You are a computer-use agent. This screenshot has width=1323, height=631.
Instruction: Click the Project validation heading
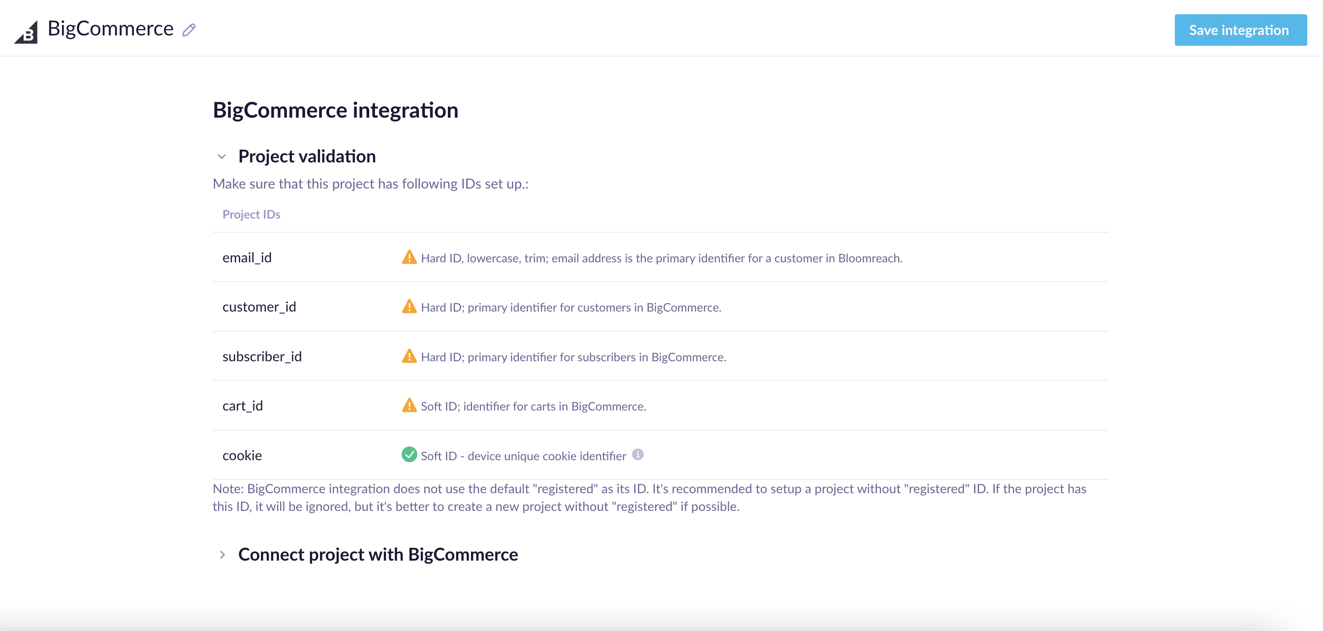click(x=307, y=157)
